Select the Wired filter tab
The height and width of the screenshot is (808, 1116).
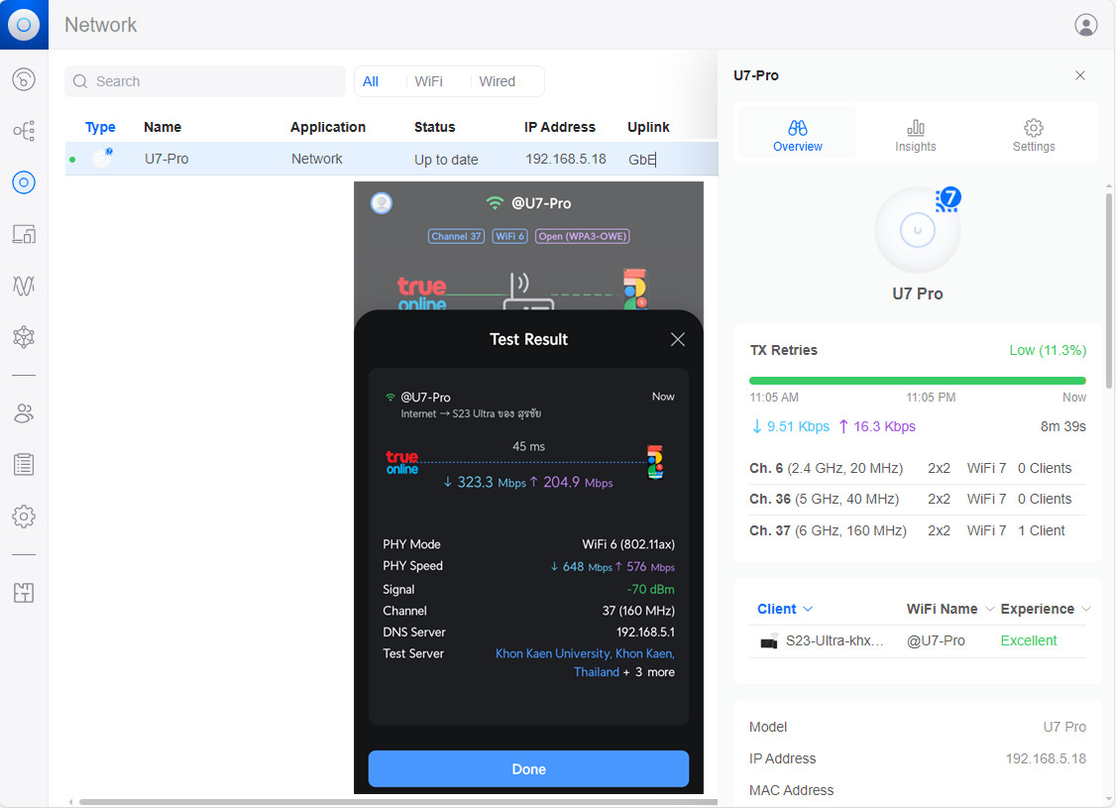[x=498, y=81]
